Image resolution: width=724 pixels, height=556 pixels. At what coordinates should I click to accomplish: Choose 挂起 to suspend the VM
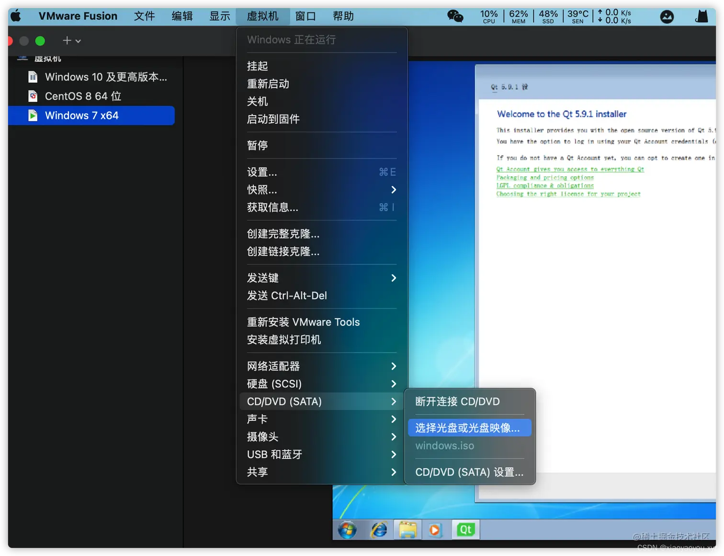point(321,66)
